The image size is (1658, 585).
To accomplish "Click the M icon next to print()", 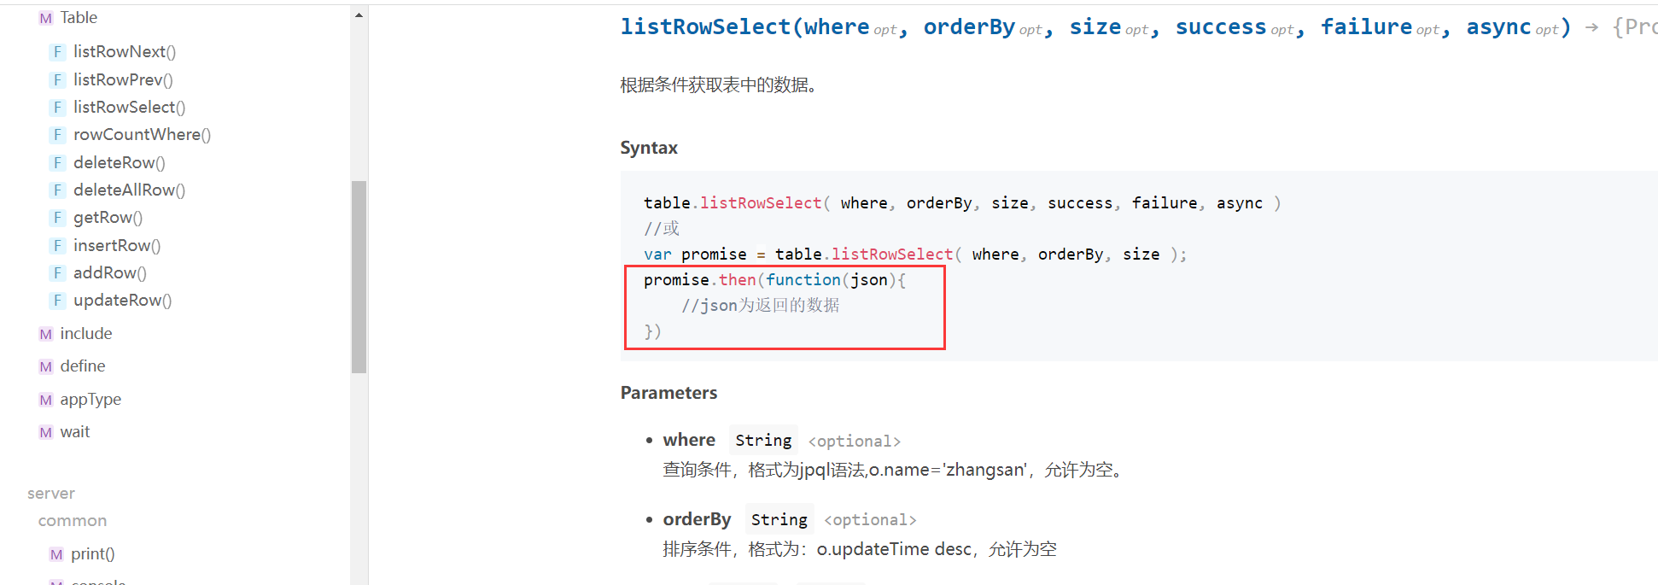I will coord(56,554).
